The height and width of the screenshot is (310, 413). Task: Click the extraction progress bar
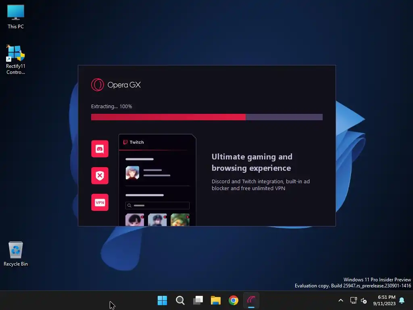tap(207, 117)
